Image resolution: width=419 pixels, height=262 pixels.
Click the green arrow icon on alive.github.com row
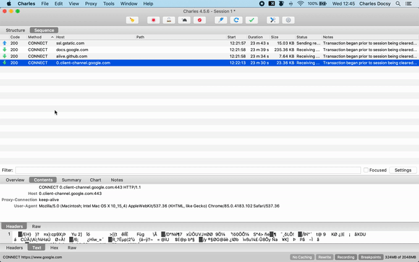(5, 56)
